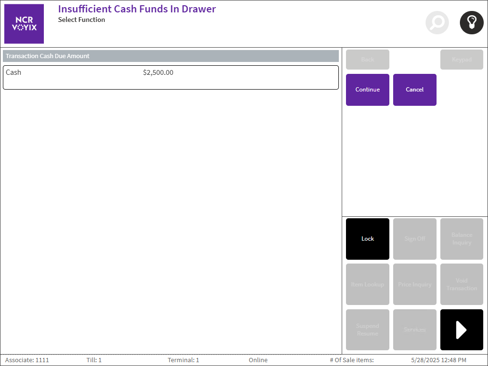Click the Void Transaction button
Screen dimensions: 488x366
point(461,285)
